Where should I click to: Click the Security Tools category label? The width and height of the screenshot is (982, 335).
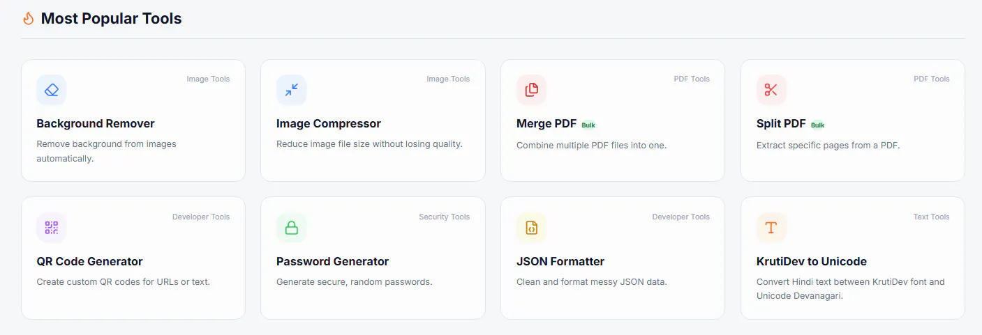(444, 217)
